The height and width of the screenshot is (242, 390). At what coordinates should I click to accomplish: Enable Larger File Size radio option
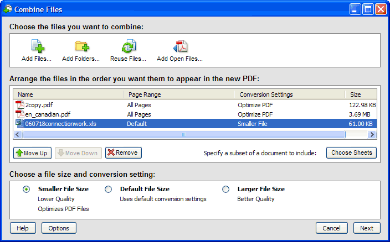point(225,189)
